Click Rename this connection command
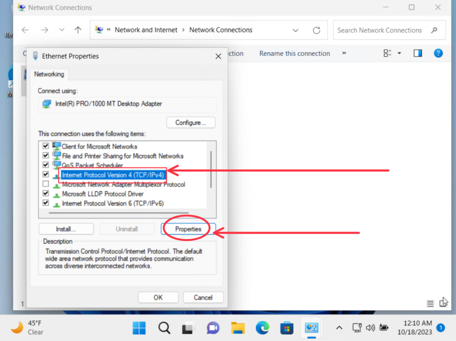Viewport: 456px width, 341px height. [x=294, y=54]
